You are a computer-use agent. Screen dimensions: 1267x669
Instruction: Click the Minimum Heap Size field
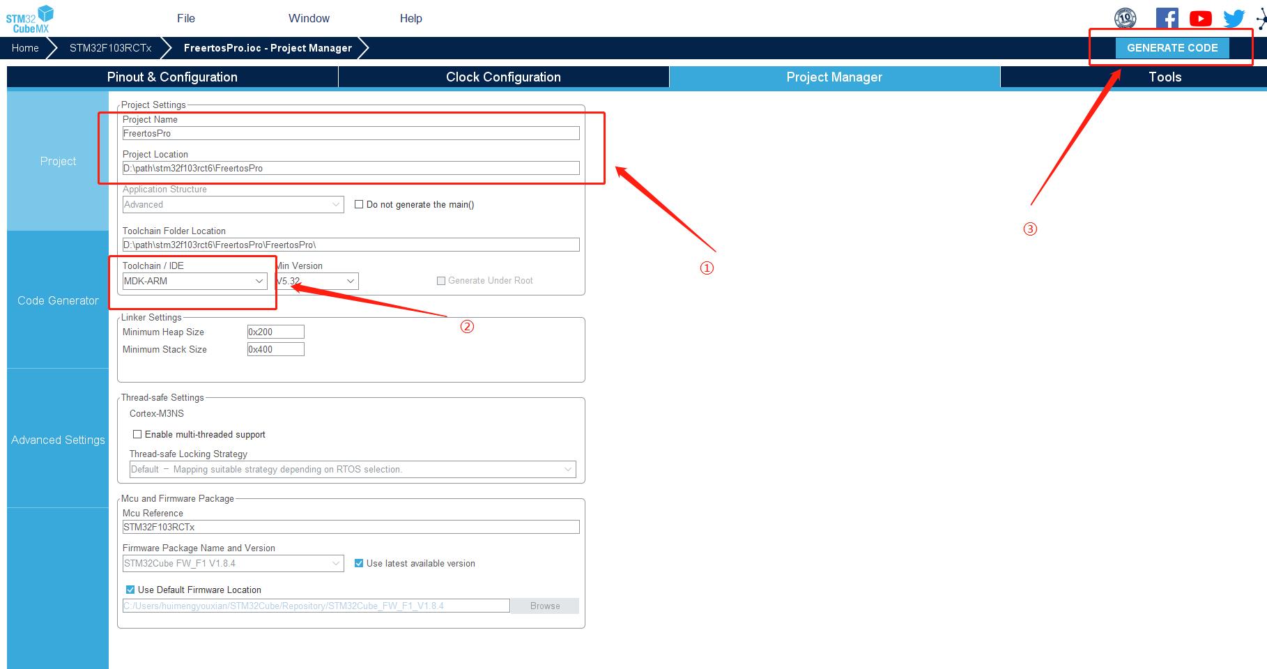click(x=275, y=332)
